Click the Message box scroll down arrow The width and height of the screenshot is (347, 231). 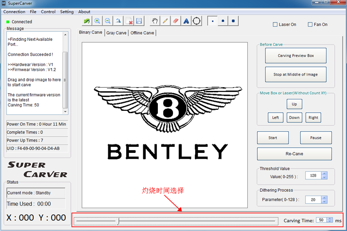click(65, 112)
